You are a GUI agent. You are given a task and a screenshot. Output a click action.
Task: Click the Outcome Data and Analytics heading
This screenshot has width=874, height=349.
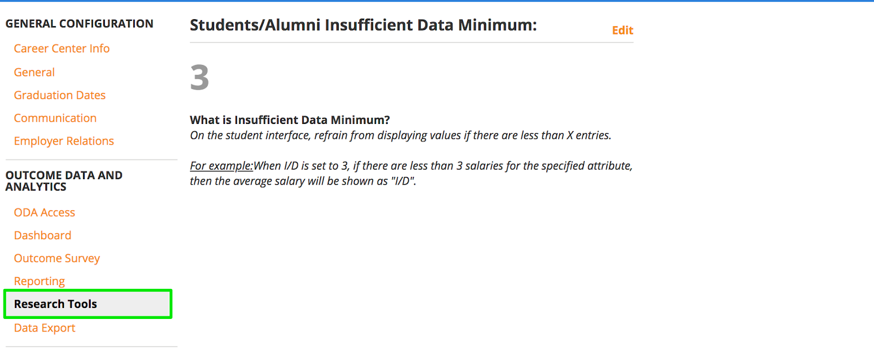(x=64, y=181)
